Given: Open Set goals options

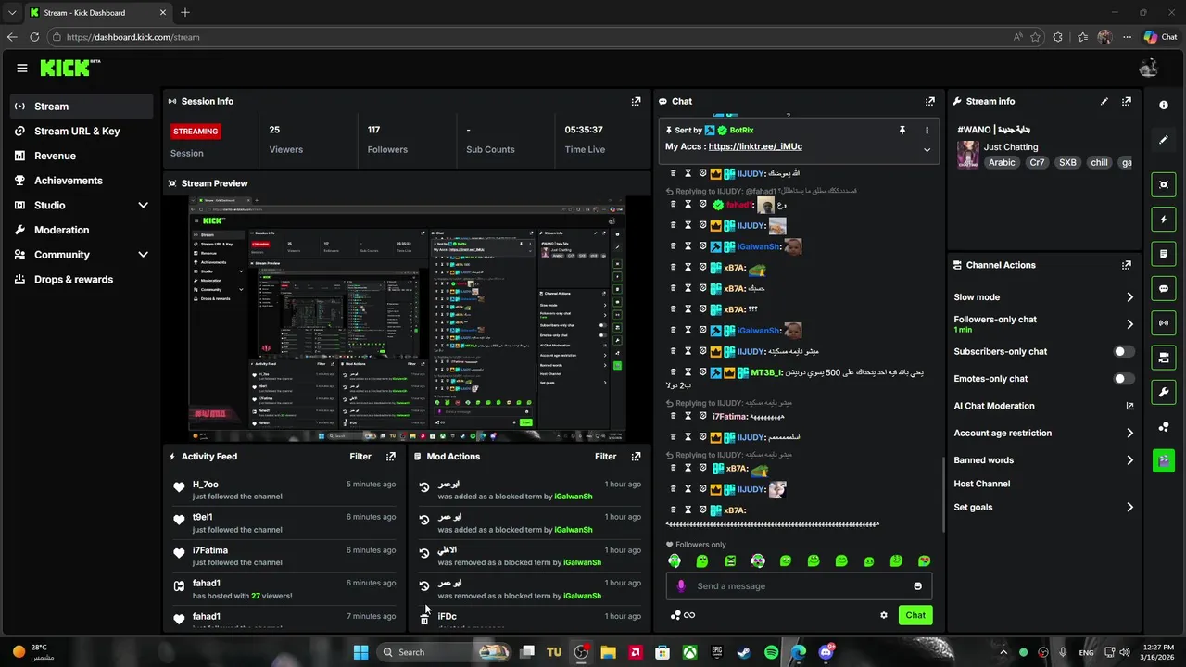Looking at the screenshot, I should point(1044,508).
